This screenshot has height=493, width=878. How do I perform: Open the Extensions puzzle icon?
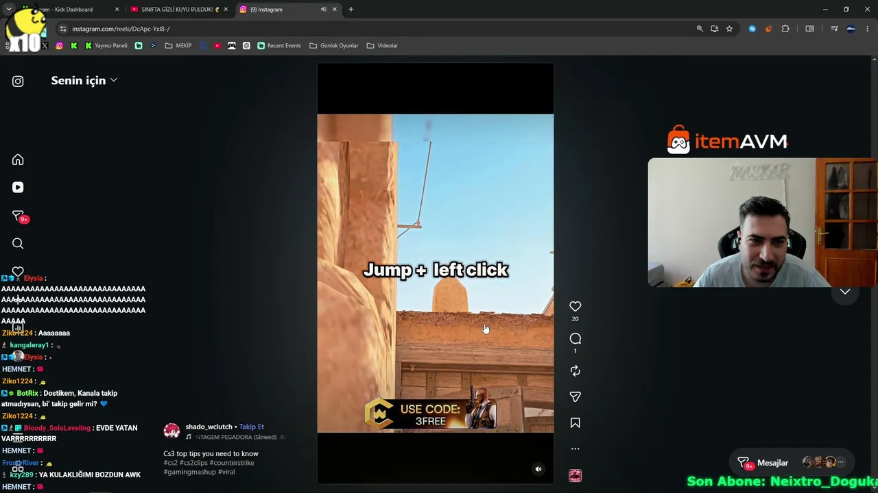point(785,29)
